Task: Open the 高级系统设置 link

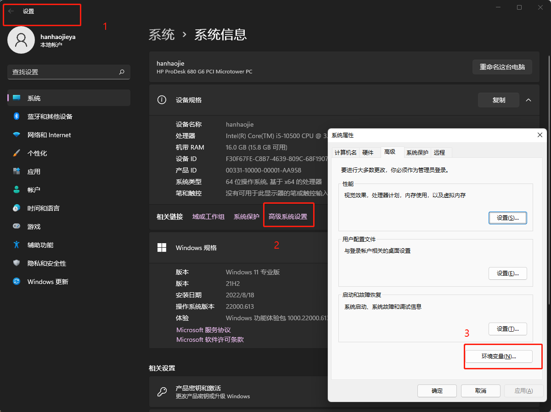Action: pos(288,217)
